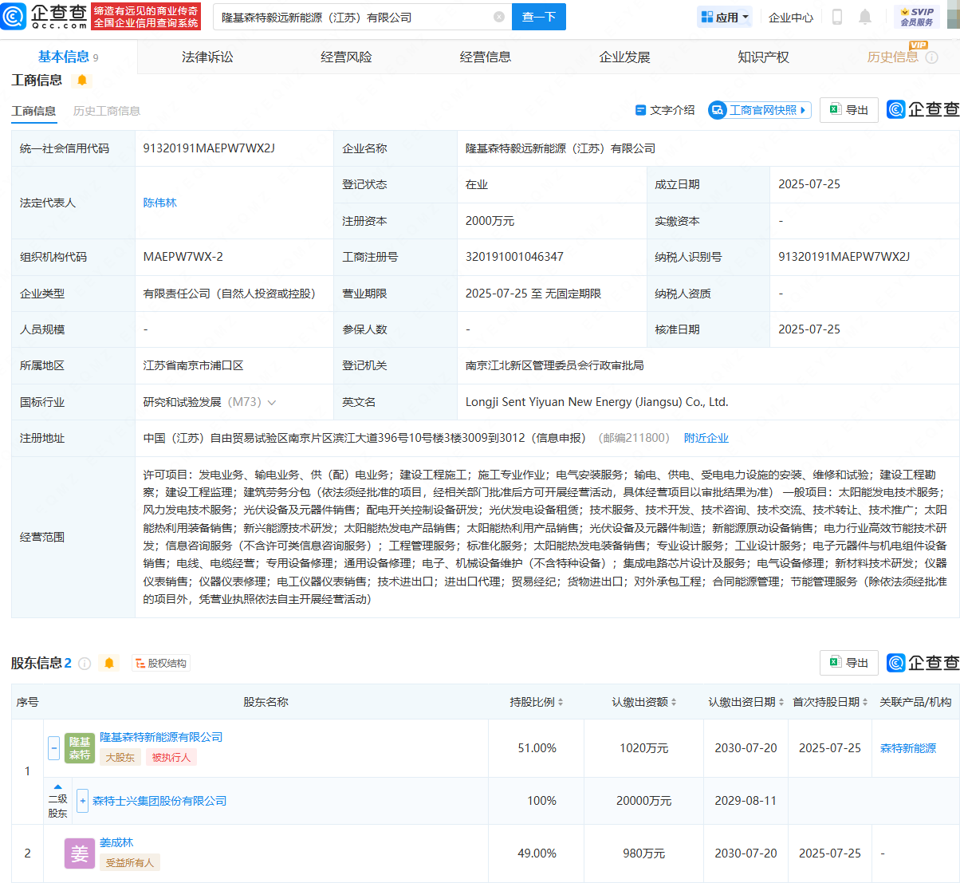
Task: Open legal representative 陈伟林 link
Action: coord(160,203)
